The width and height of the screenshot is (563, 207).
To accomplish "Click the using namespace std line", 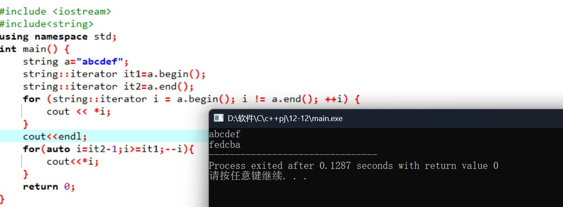I will pyautogui.click(x=58, y=36).
